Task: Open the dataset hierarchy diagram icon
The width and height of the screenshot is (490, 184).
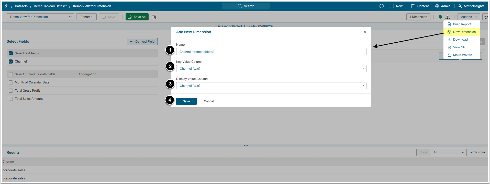Action: [x=448, y=17]
